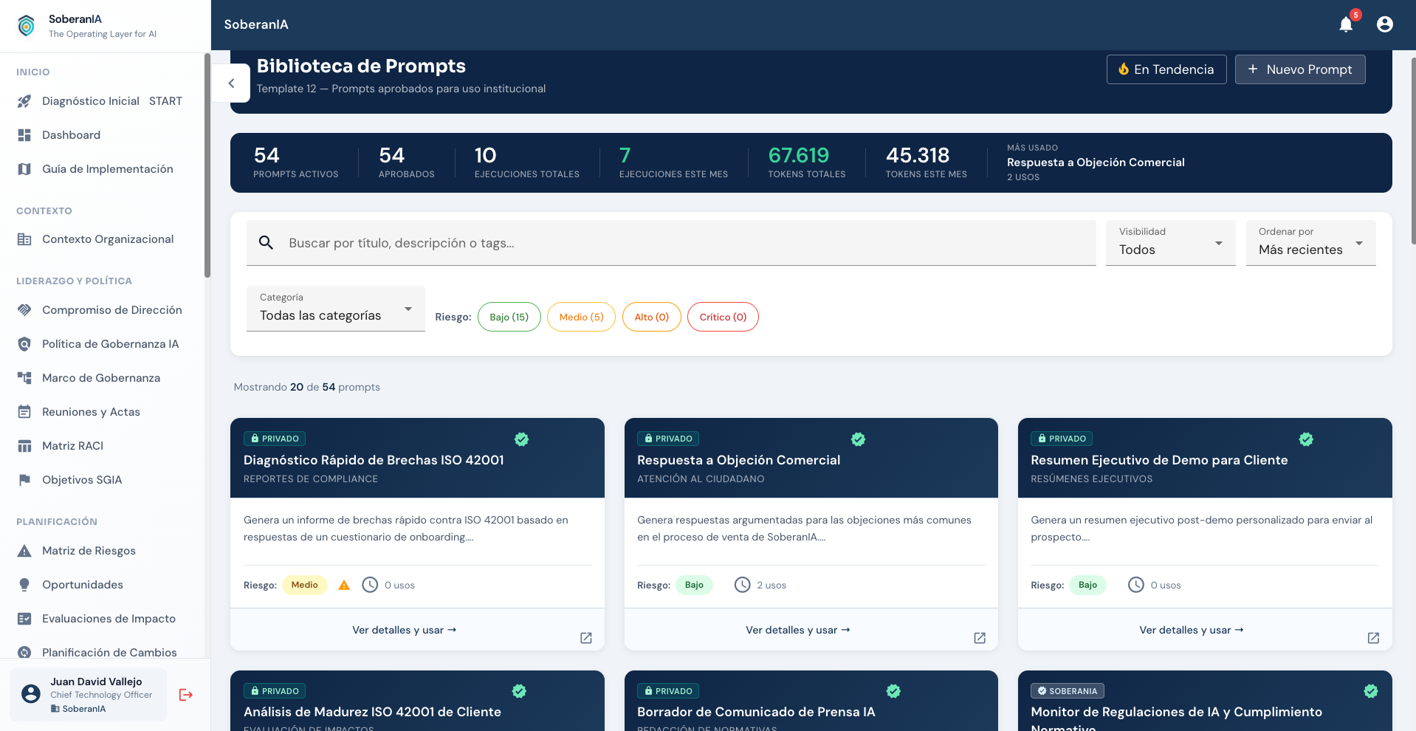The height and width of the screenshot is (731, 1416).
Task: Toggle the Crítico (0) risk filter chip
Action: (723, 317)
